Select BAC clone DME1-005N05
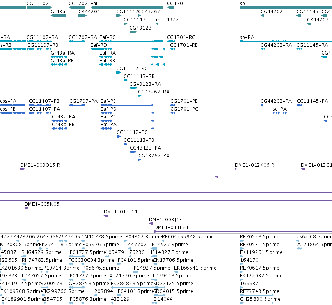Image resolution: width=332 pixels, height=305 pixels. [x=42, y=204]
